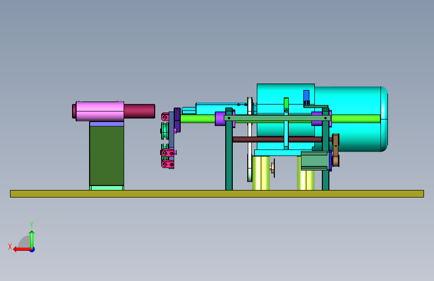
Task: Select the dark green pedestal block on left
Action: coord(107,155)
